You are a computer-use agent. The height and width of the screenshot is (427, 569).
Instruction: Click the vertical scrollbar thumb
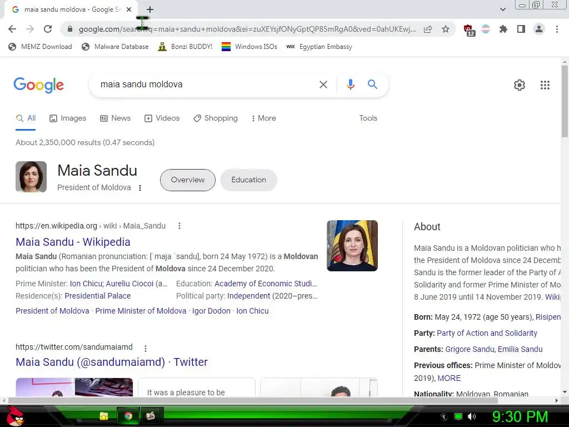tap(565, 101)
